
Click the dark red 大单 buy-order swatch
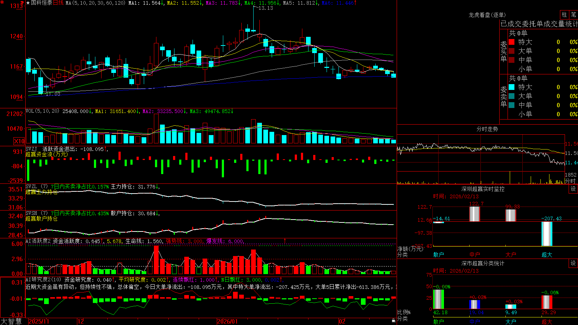(512, 51)
